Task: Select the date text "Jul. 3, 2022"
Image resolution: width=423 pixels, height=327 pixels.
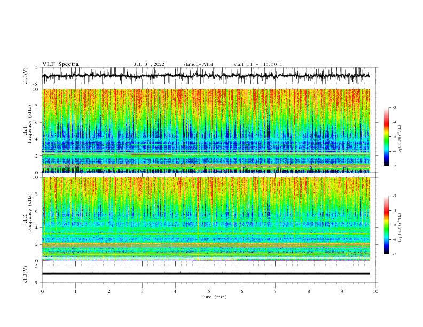Action: coord(149,64)
